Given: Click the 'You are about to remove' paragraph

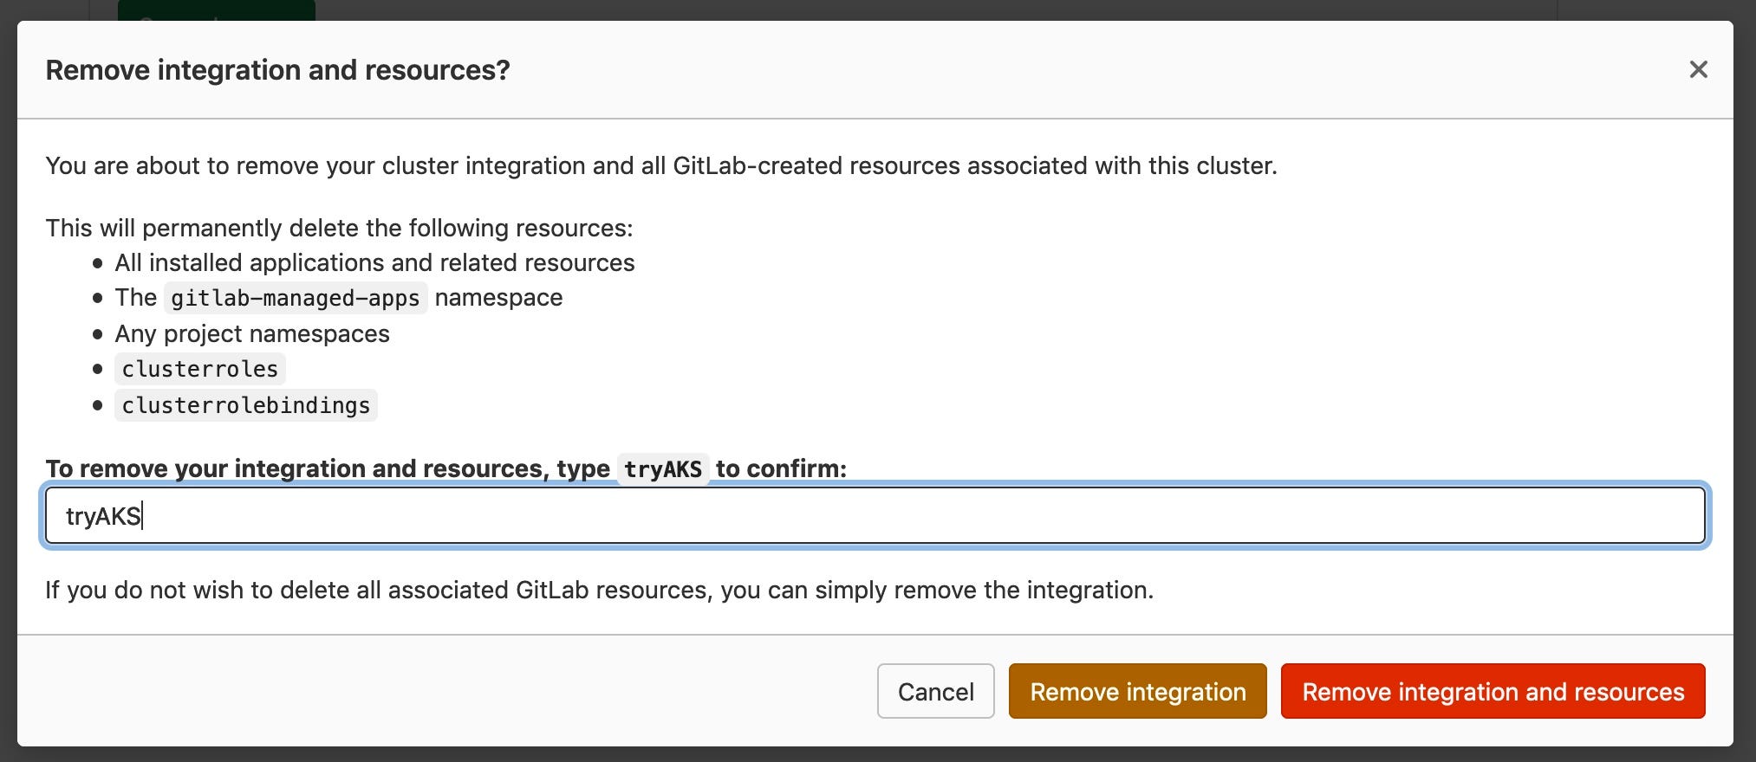Looking at the screenshot, I should (x=661, y=165).
